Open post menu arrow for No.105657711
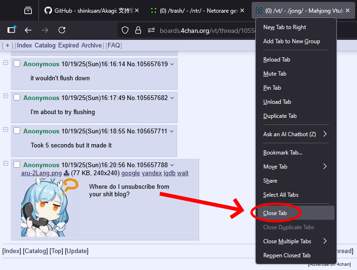This screenshot has height=270, width=357. (171, 131)
